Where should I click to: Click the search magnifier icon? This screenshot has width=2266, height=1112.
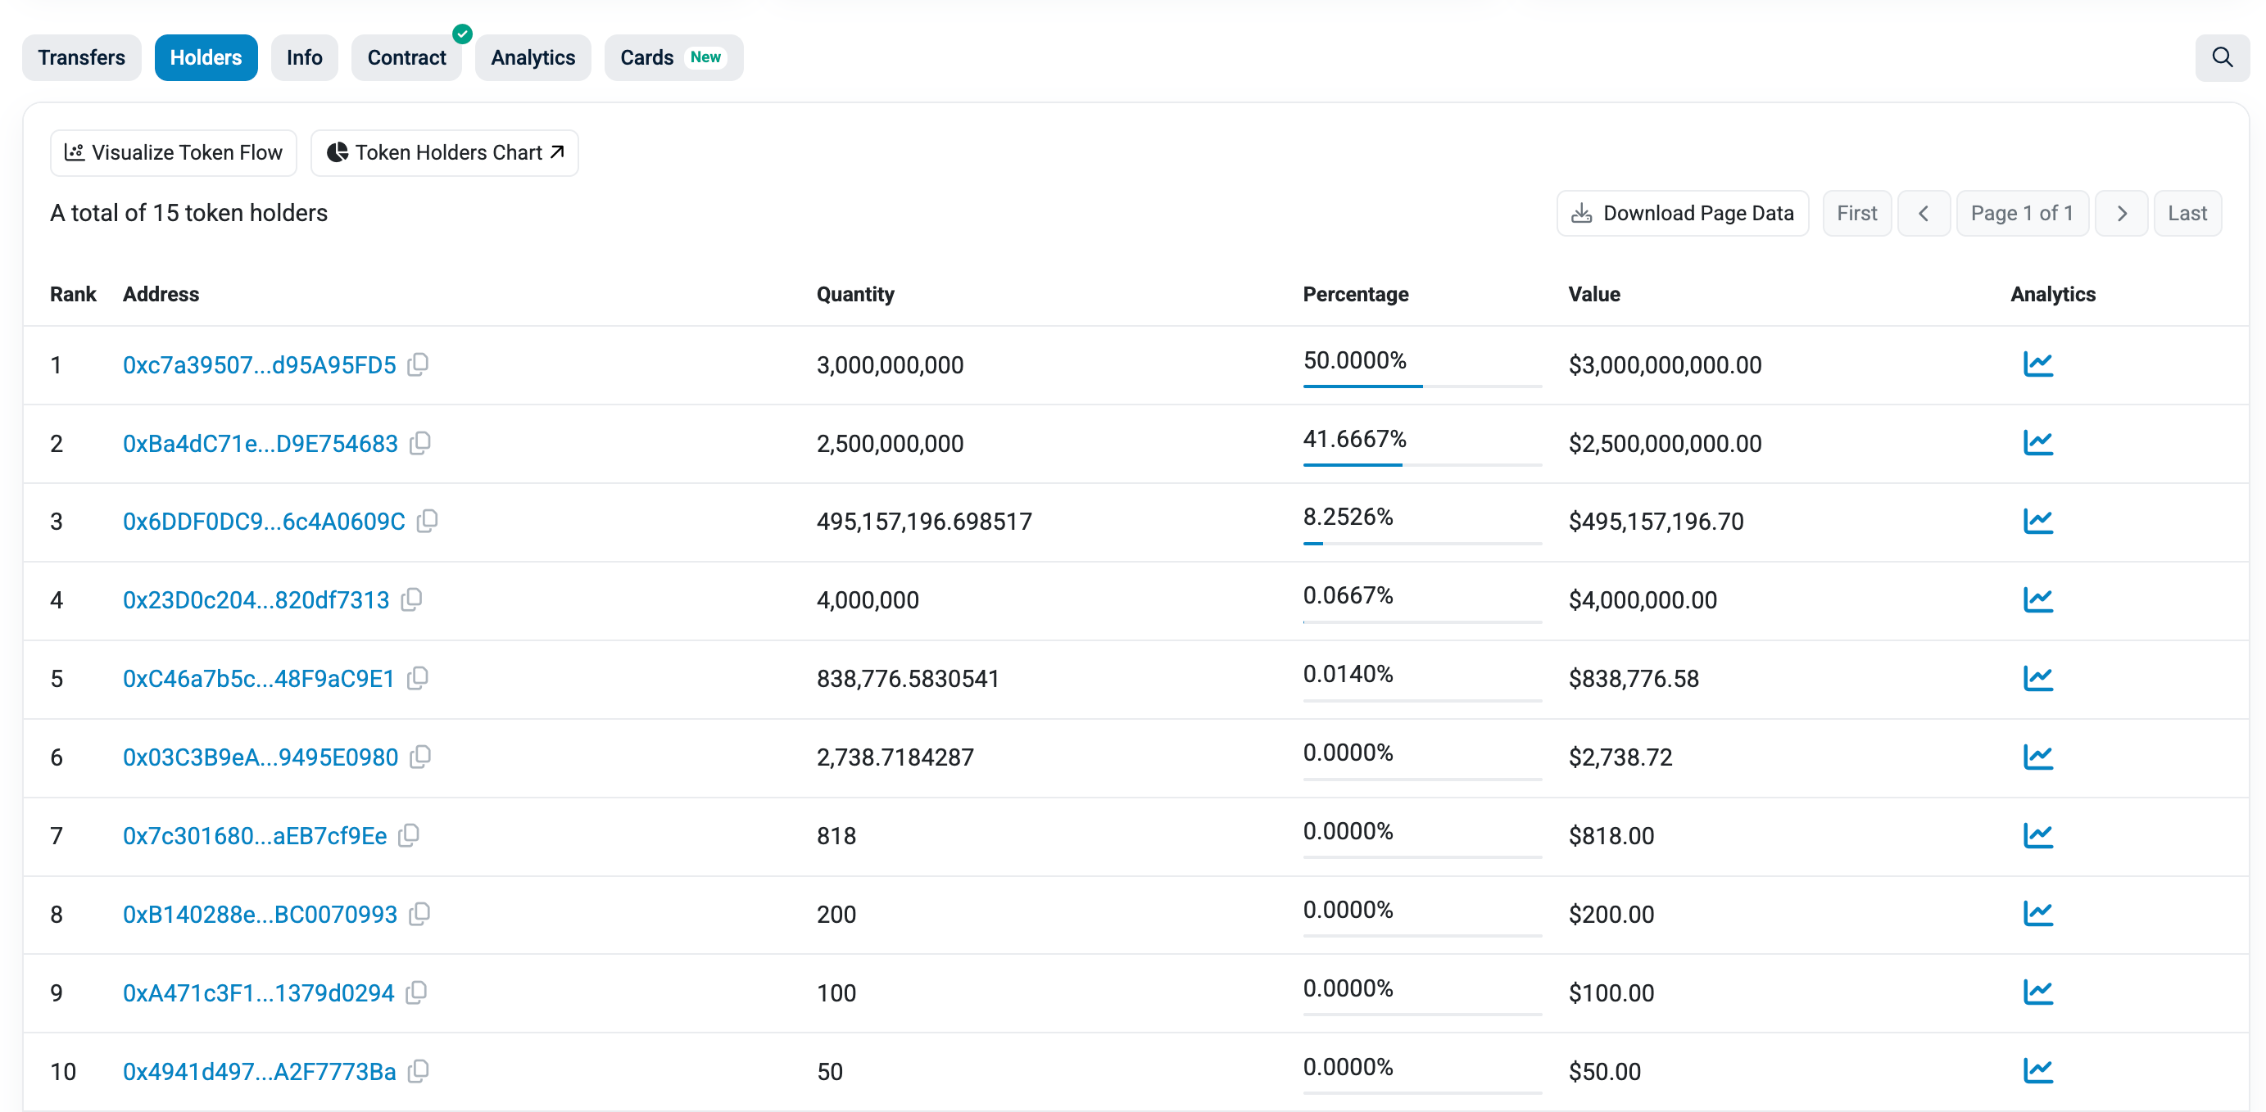pyautogui.click(x=2221, y=58)
